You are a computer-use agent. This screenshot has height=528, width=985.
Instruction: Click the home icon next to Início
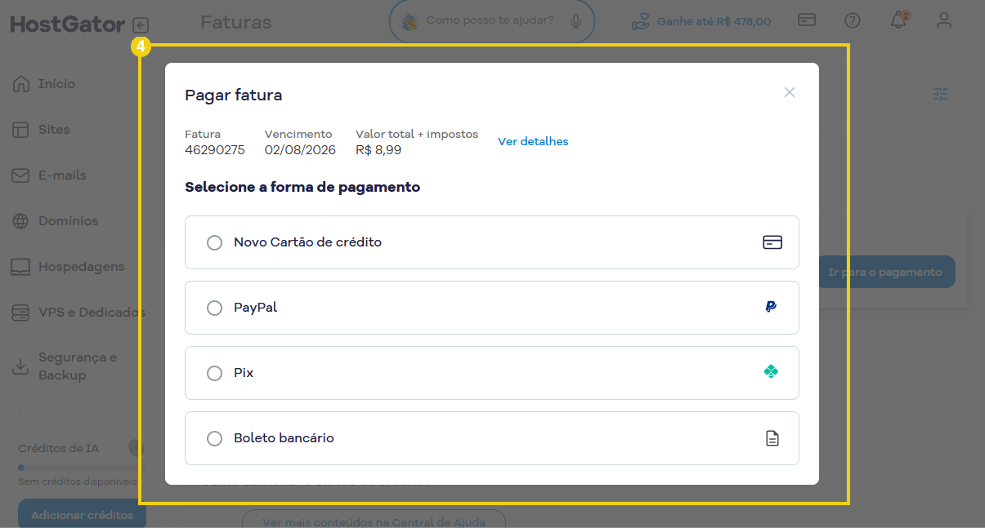[20, 84]
